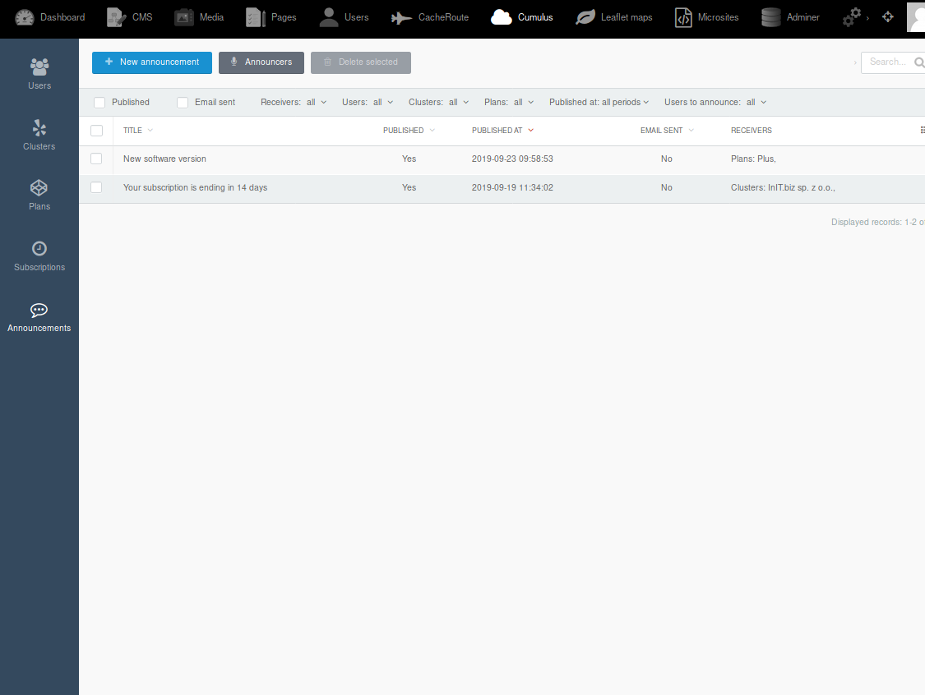Open the CacheRoute menu label
Image resolution: width=925 pixels, height=695 pixels.
(x=444, y=17)
